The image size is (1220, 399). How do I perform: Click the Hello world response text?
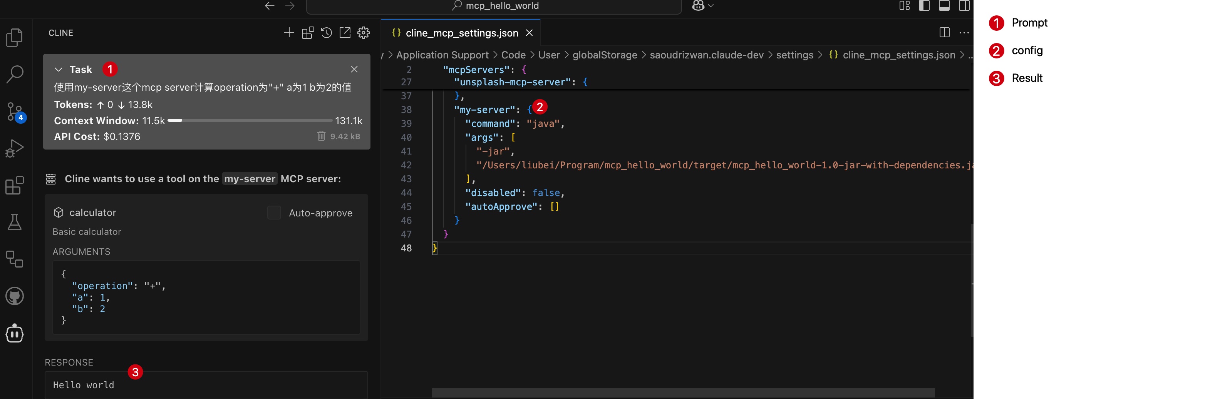click(83, 385)
